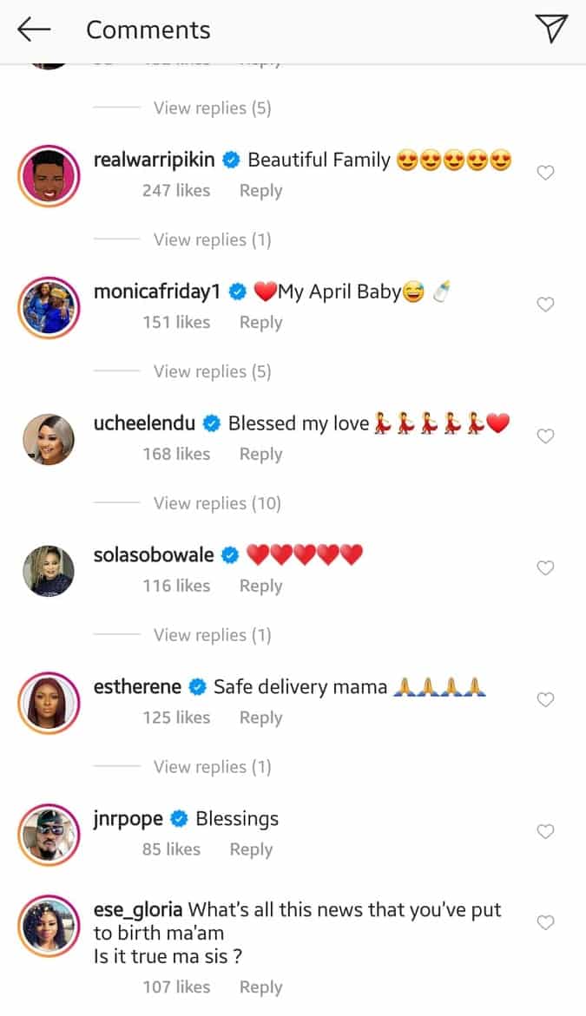Tap ese_gloria's profile picture
The height and width of the screenshot is (1016, 586).
point(49,925)
